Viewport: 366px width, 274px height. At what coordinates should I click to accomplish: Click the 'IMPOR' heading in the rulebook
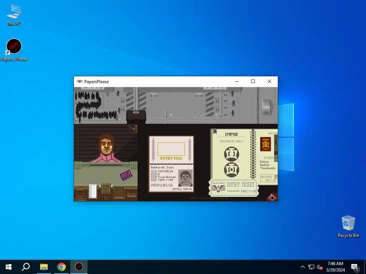tap(231, 135)
